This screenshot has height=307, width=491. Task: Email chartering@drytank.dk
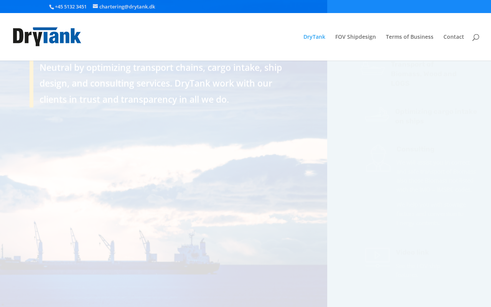coord(127,7)
